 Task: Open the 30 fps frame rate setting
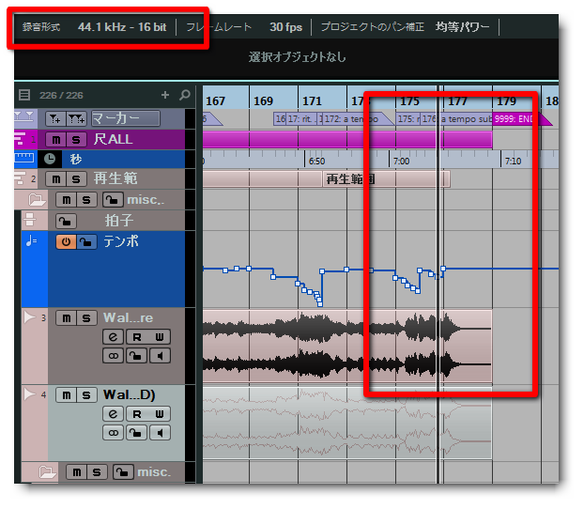tap(286, 27)
